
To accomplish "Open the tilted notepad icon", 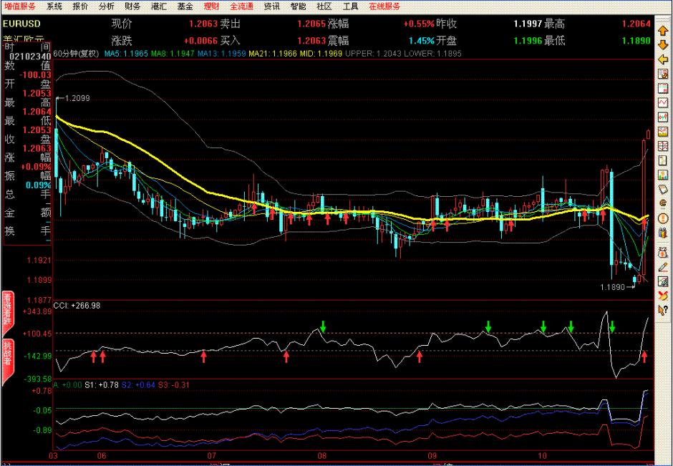I will (663, 190).
